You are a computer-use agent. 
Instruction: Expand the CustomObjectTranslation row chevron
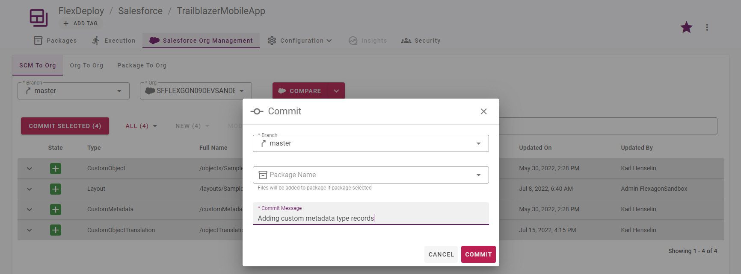click(x=30, y=230)
